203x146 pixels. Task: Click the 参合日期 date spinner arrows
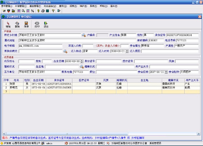coord(166,72)
